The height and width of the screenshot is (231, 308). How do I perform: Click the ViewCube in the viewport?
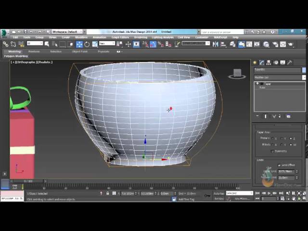237,74
